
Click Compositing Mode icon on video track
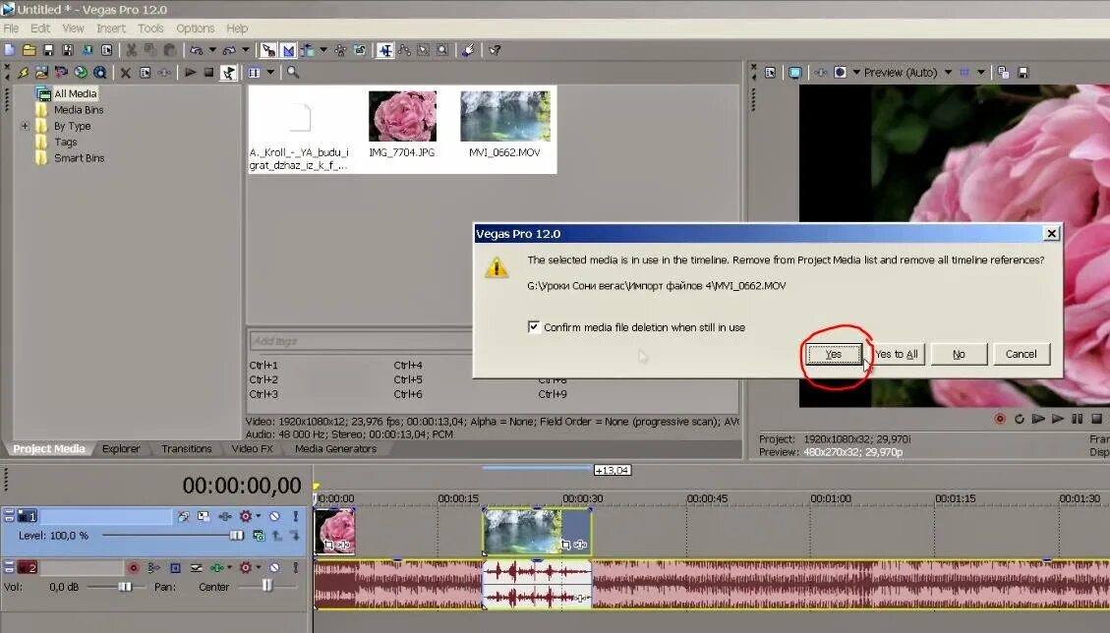(260, 536)
